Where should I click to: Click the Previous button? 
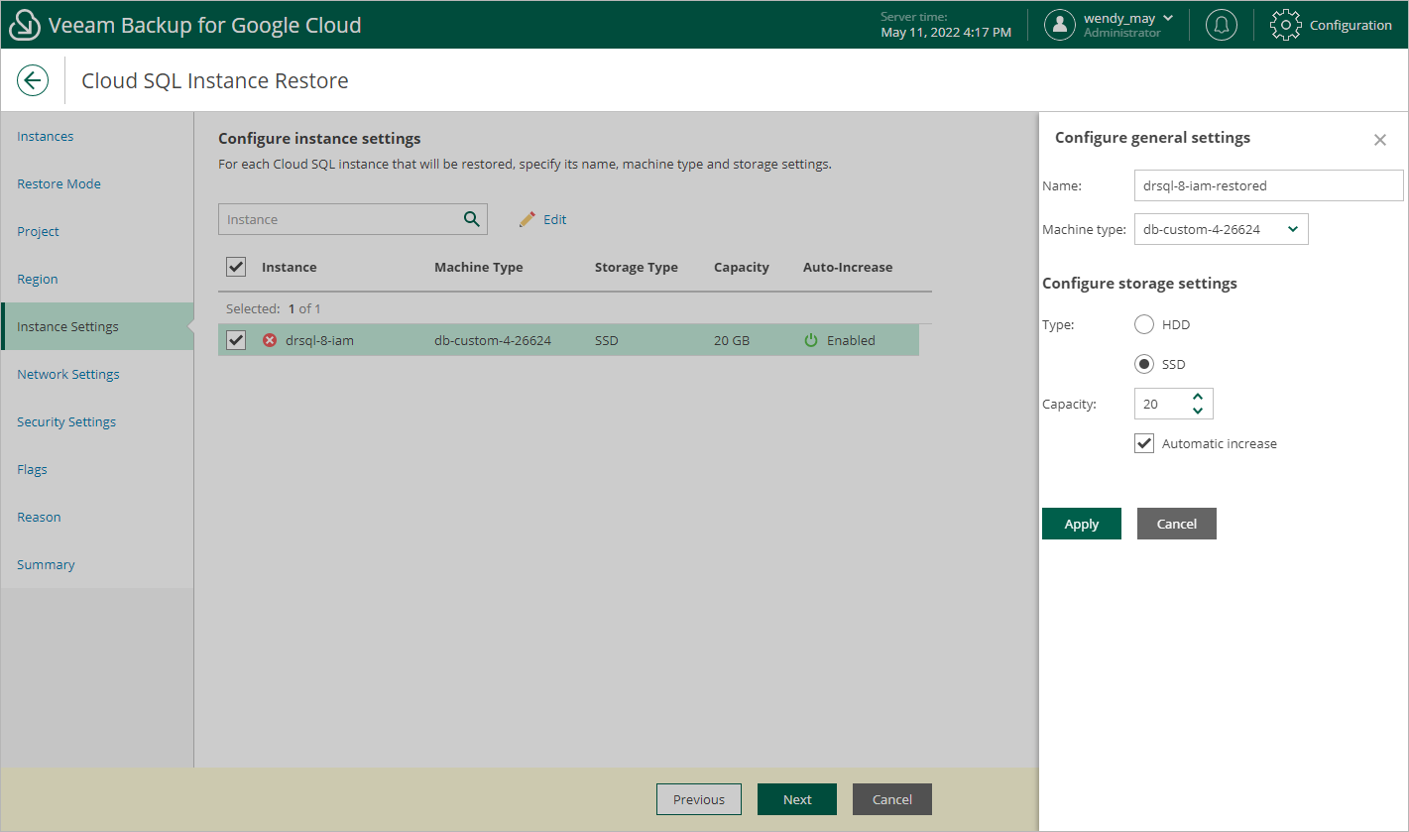(699, 799)
